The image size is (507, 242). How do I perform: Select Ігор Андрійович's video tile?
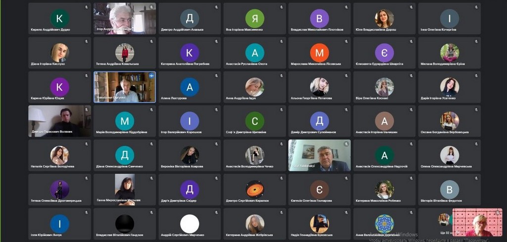[124, 18]
